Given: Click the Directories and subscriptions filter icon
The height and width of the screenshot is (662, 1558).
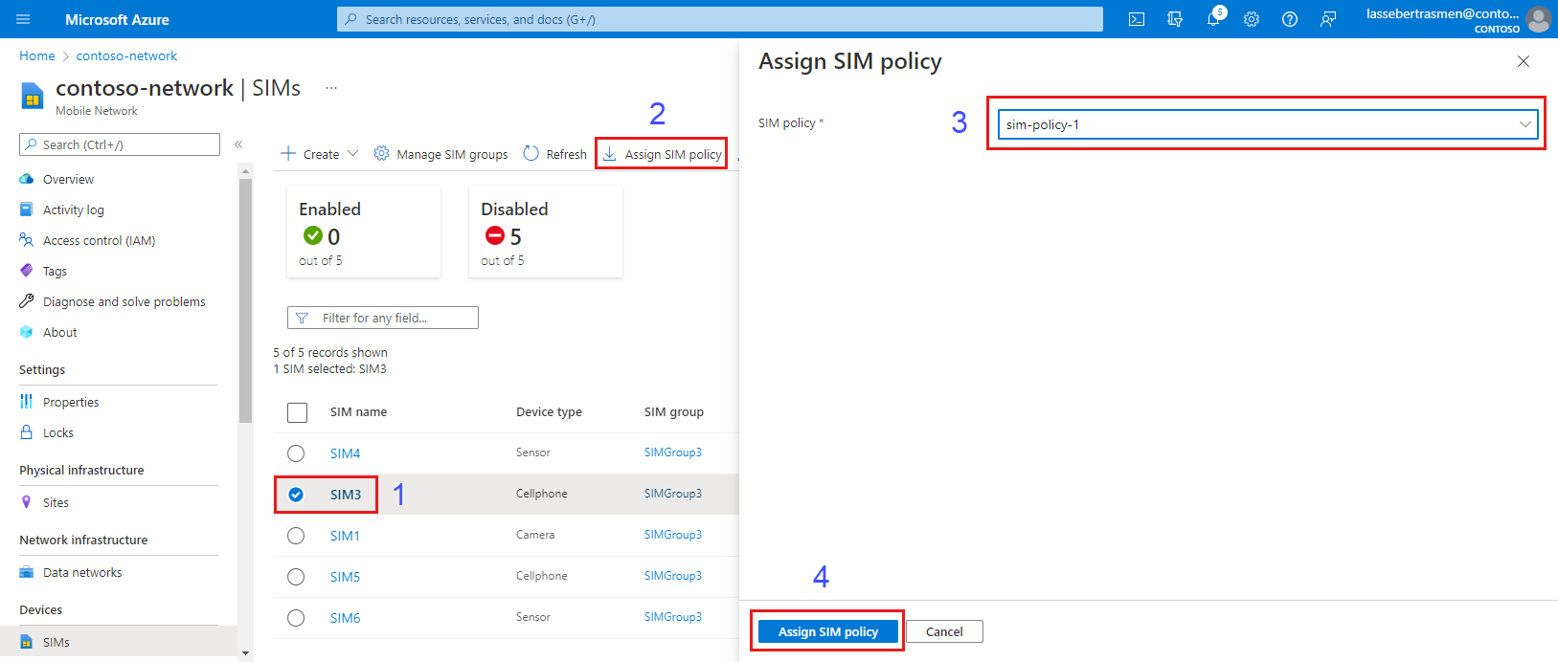Looking at the screenshot, I should pos(1175,19).
